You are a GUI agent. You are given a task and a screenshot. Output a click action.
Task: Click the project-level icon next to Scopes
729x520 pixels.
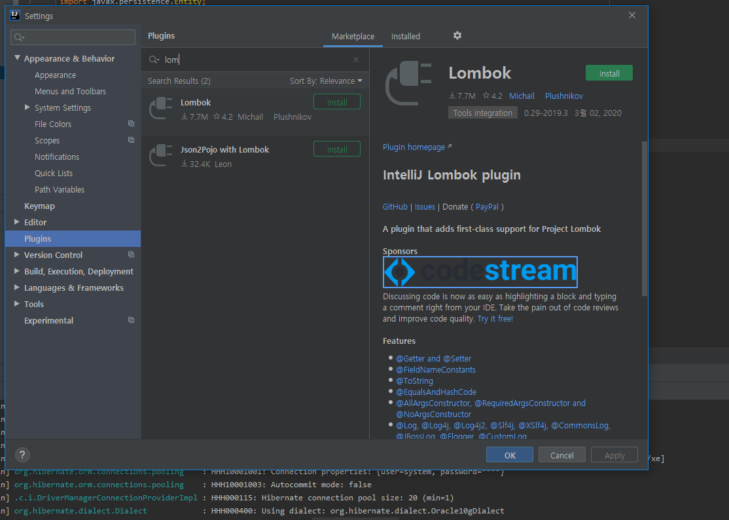[x=131, y=140]
